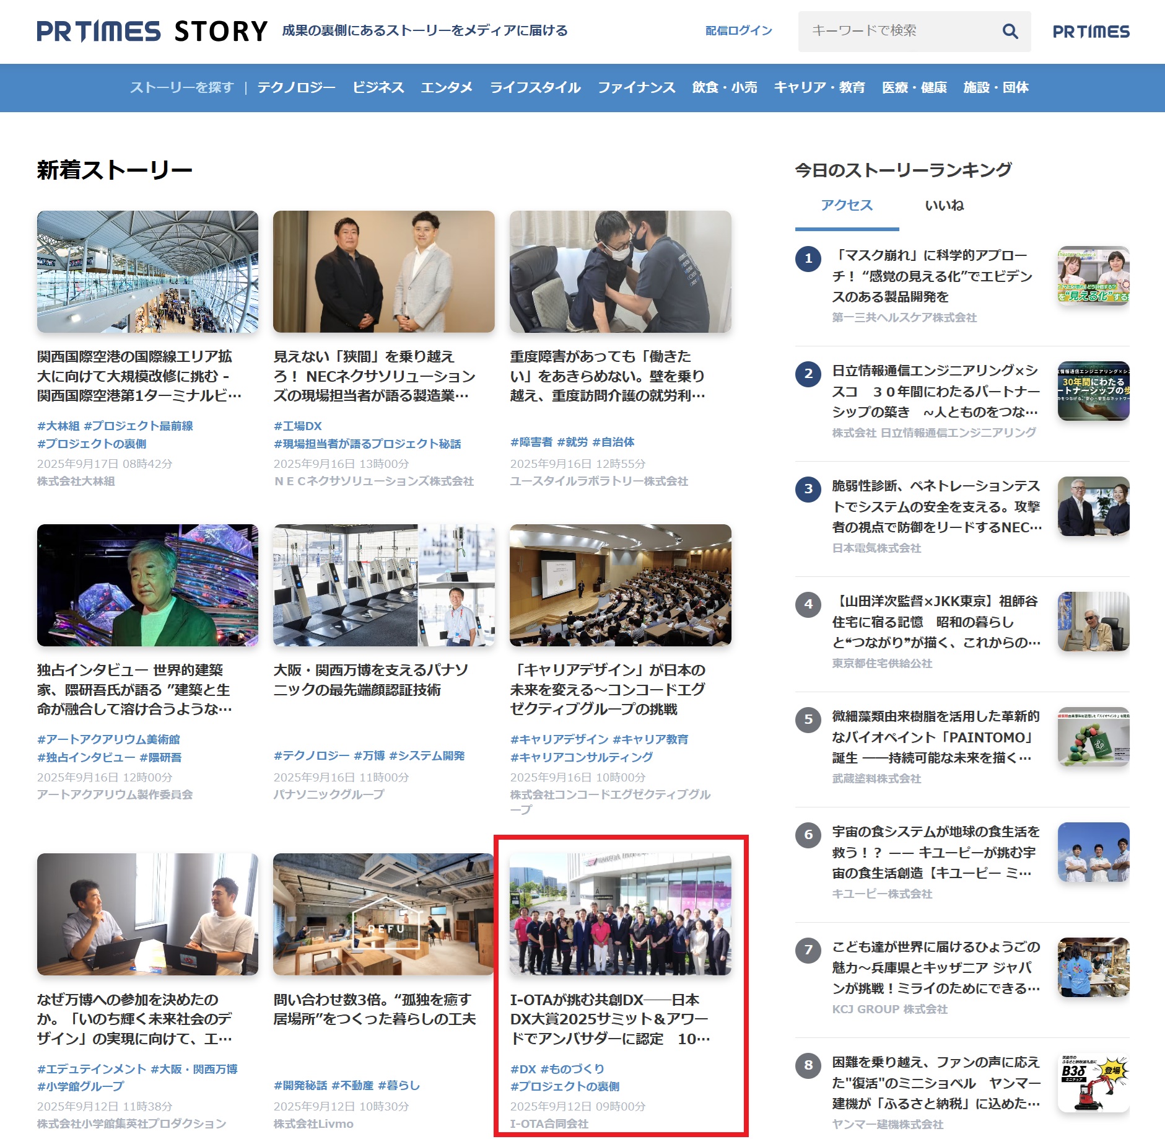Select the #小学館グループ hashtag

(81, 1086)
